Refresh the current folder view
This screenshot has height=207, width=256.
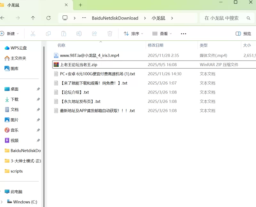(x=48, y=18)
